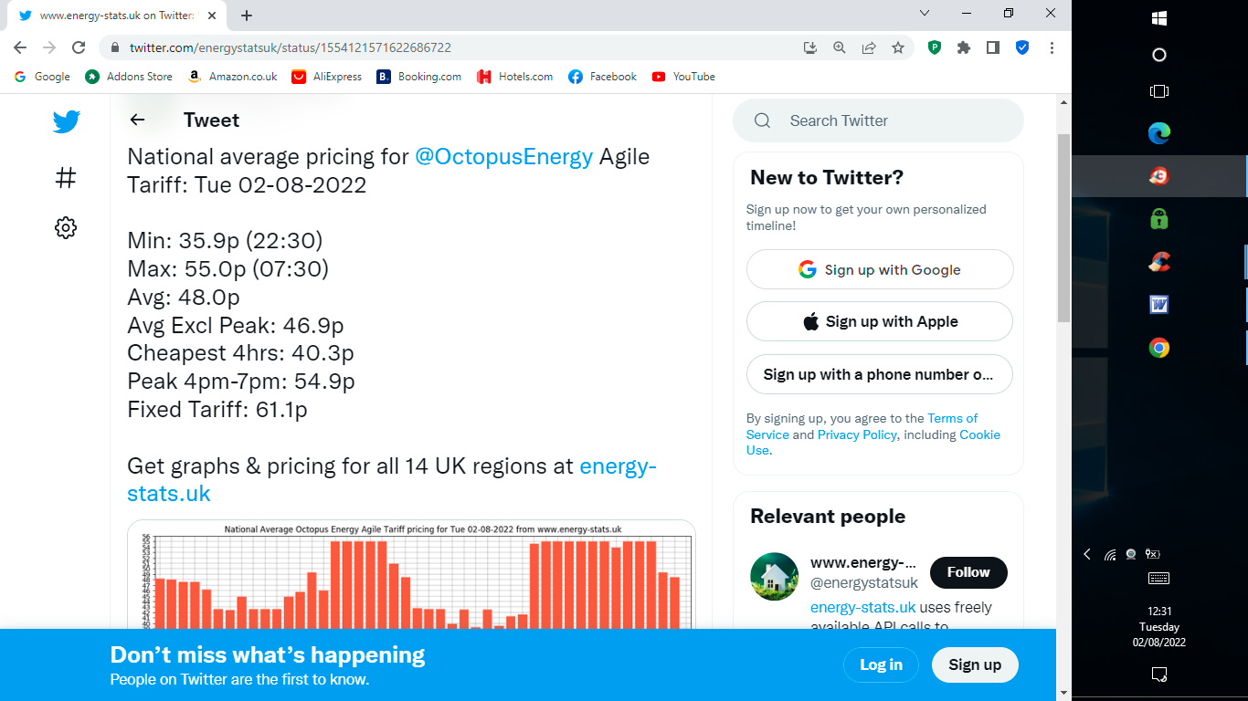Open the Explore hashtag icon
This screenshot has height=701, width=1248.
[66, 178]
